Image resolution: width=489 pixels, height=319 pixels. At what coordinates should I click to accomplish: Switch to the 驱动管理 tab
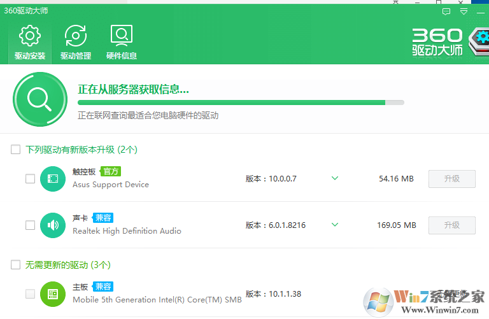76,42
